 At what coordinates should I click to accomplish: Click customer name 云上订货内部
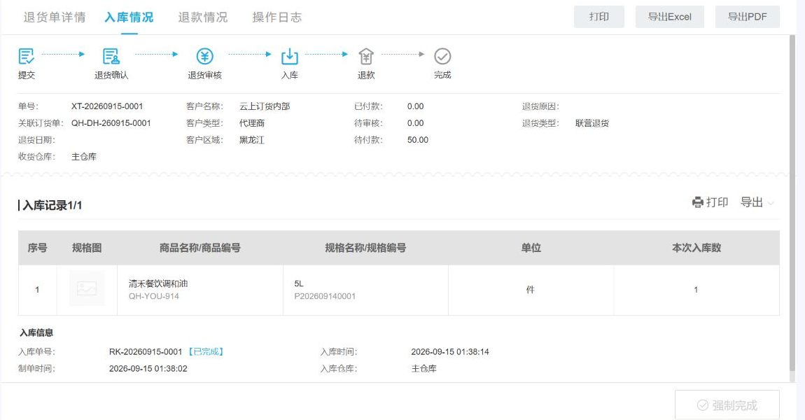[265, 106]
